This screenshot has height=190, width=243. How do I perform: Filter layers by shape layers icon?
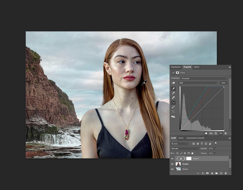206,144
